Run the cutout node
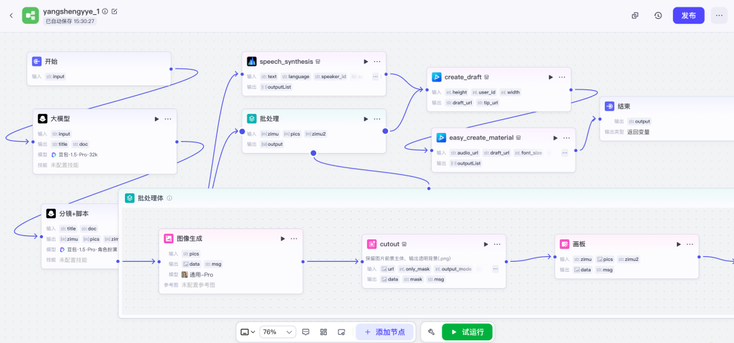Viewport: 734px width, 343px height. pyautogui.click(x=486, y=244)
